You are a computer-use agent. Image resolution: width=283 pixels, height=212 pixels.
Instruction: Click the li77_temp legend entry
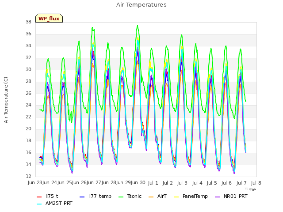tap(96, 196)
